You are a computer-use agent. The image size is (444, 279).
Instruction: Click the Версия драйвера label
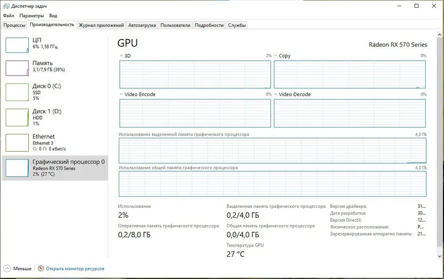click(x=349, y=206)
